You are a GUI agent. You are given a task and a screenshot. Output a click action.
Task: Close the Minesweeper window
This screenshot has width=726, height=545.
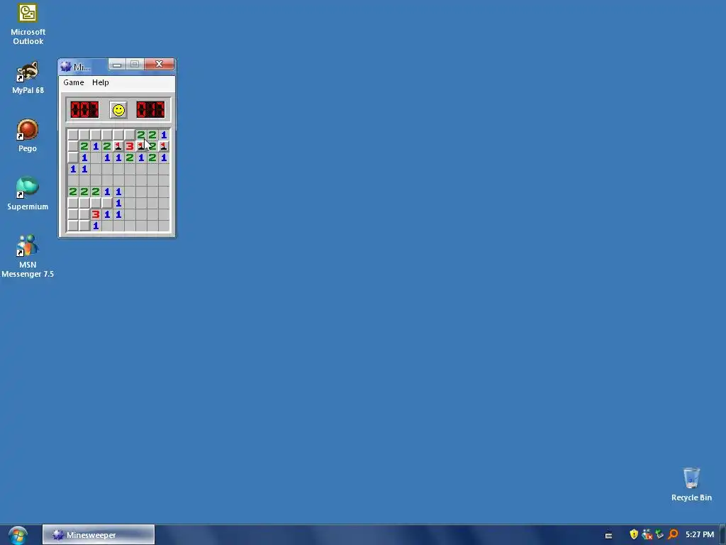[x=160, y=64]
